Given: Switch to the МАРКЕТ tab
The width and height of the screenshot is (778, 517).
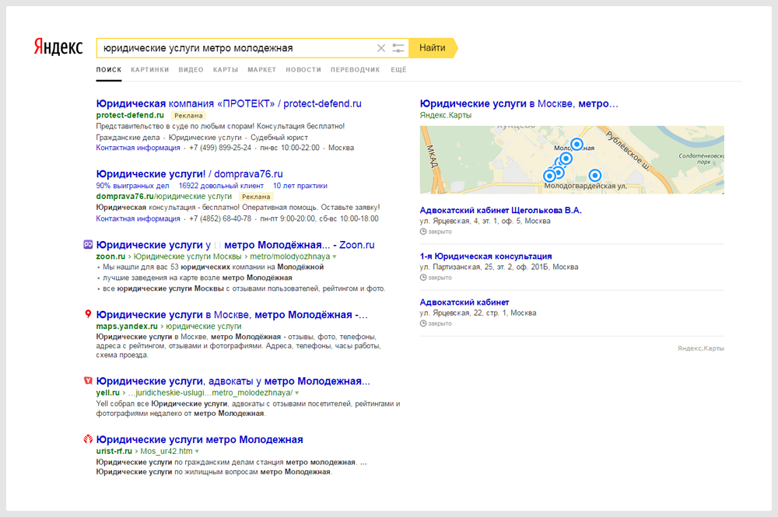Looking at the screenshot, I should [262, 70].
